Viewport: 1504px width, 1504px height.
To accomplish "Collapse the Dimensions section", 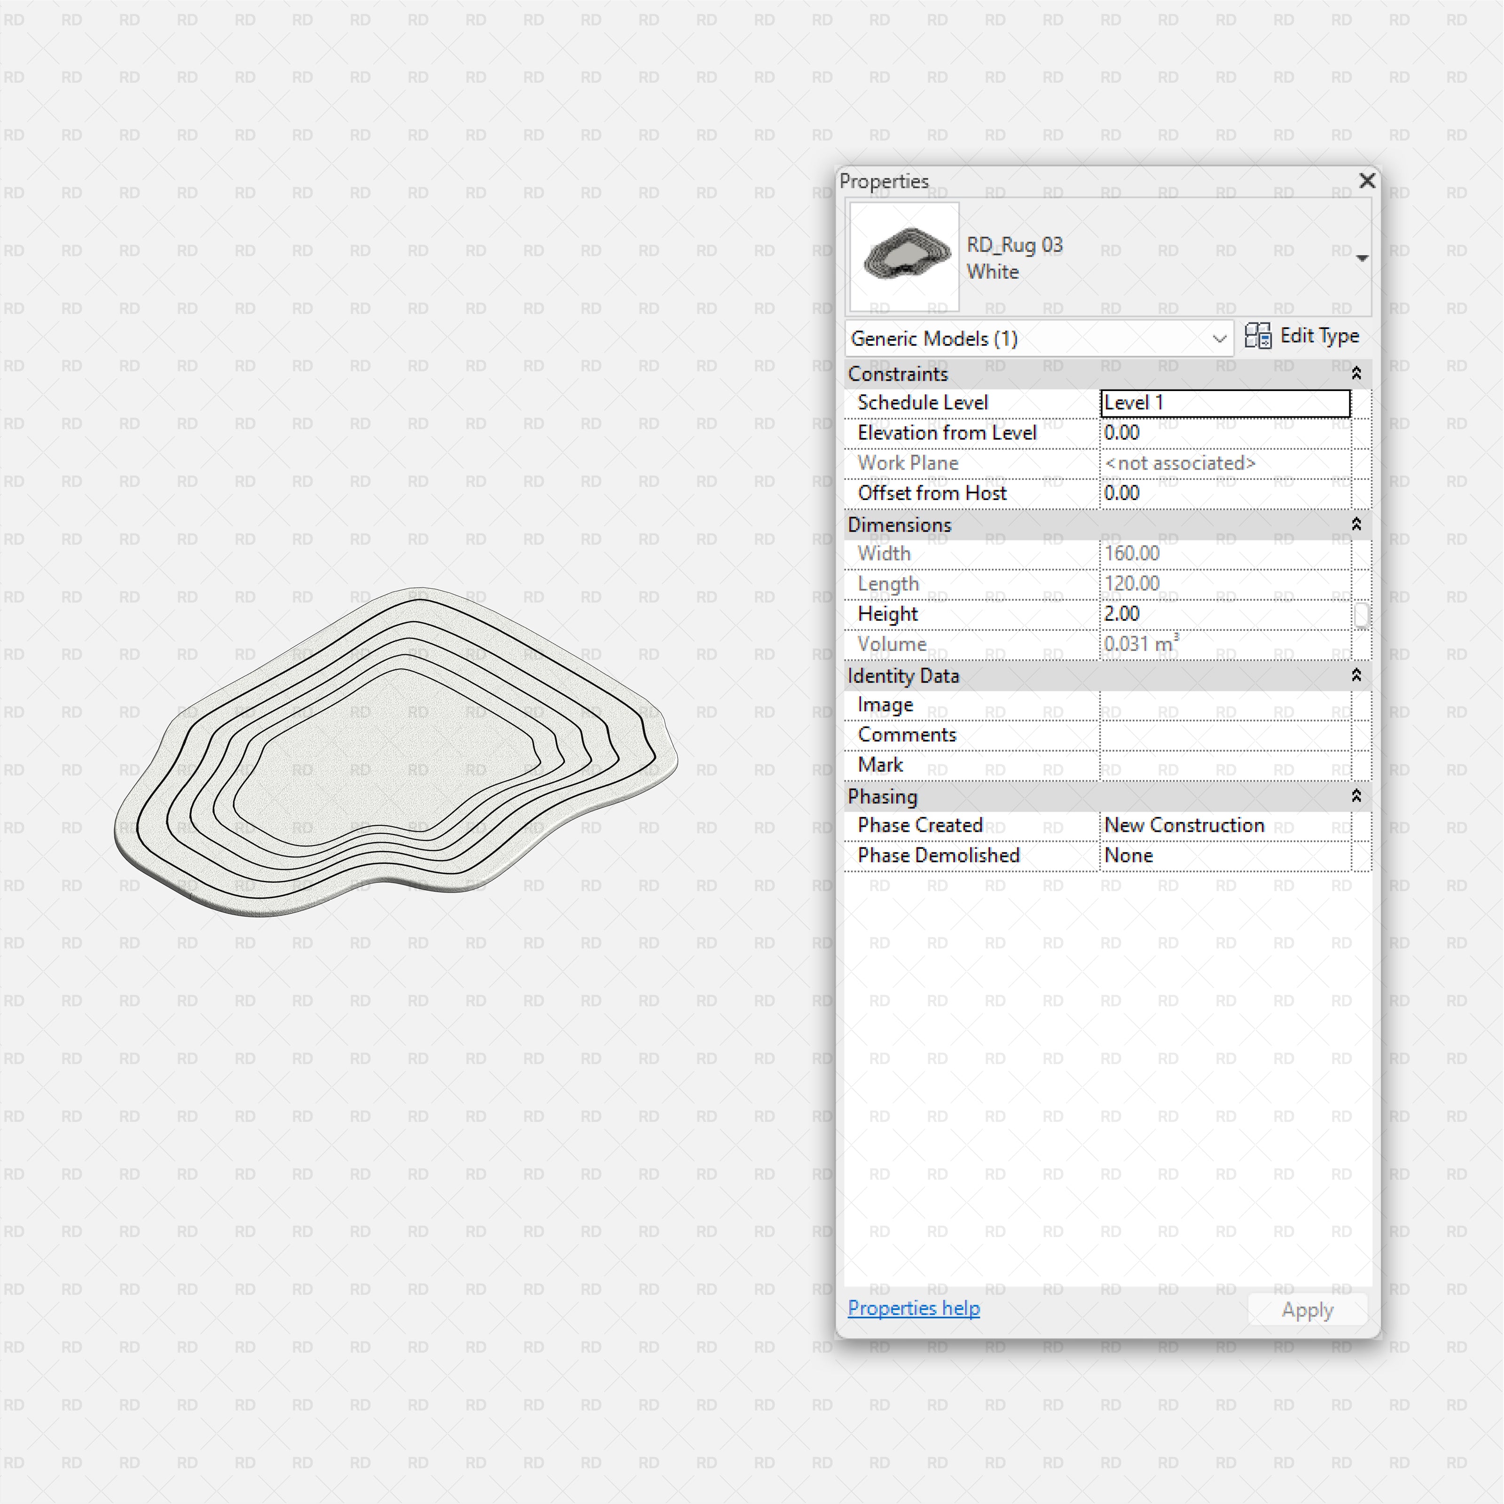I will pyautogui.click(x=1355, y=525).
